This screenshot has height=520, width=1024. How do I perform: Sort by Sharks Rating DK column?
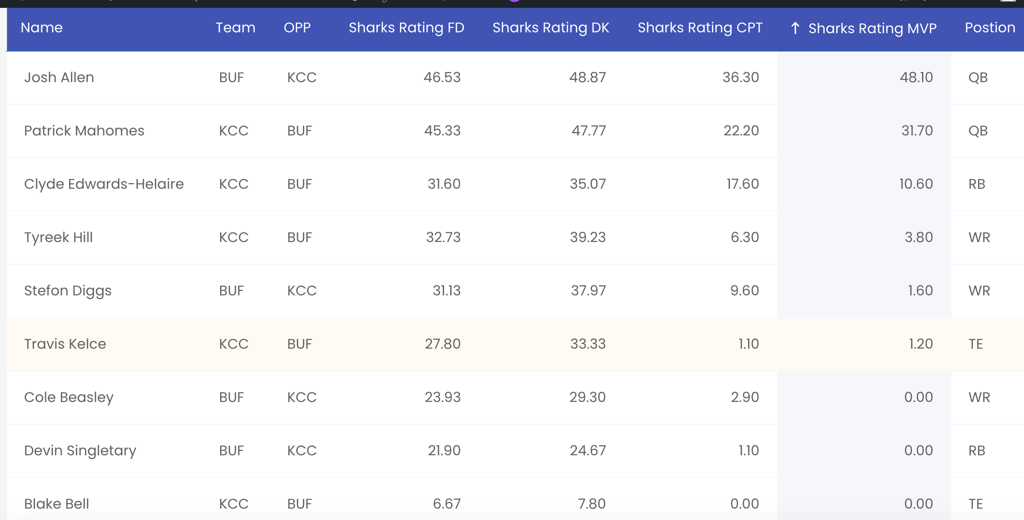click(551, 28)
